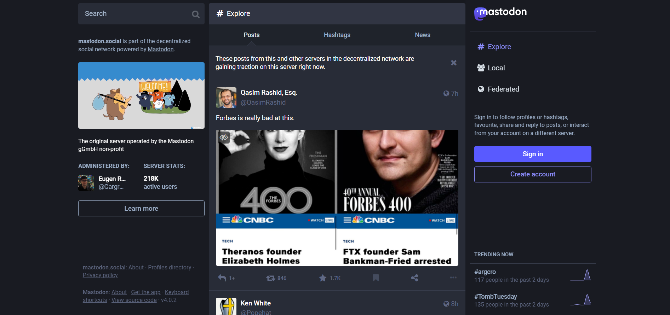Open more options menu on Qasim's post
The height and width of the screenshot is (315, 670).
click(453, 278)
